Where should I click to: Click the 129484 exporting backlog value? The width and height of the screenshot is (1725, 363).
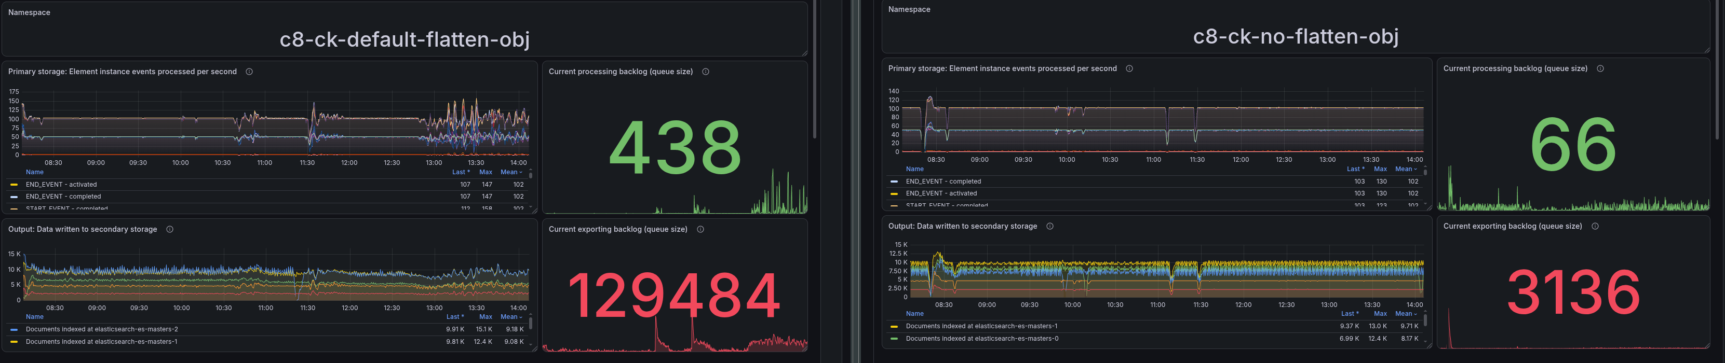tap(673, 296)
